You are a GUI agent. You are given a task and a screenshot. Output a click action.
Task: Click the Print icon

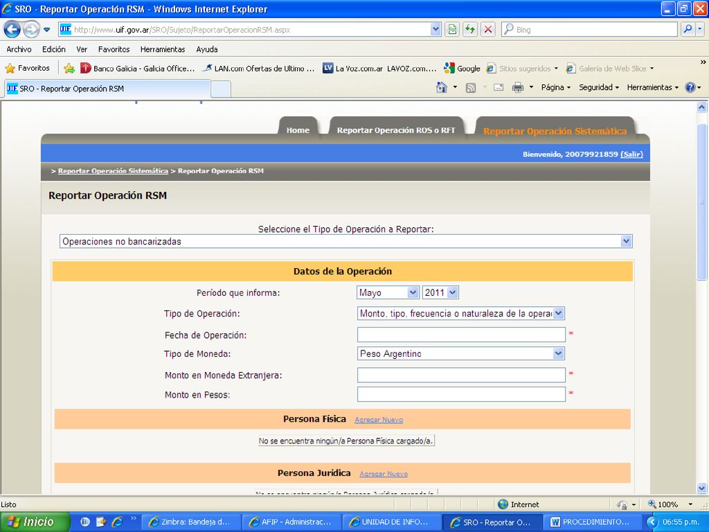tap(518, 87)
